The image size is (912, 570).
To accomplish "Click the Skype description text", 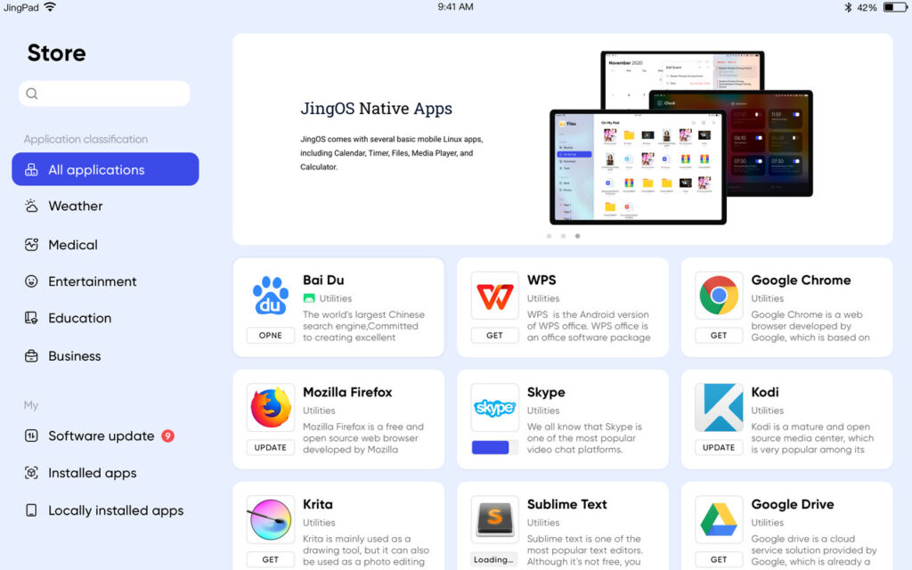I will click(584, 438).
